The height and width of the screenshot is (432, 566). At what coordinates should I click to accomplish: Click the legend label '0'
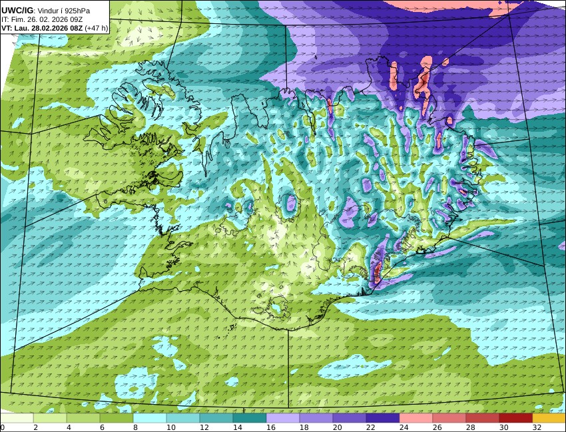pyautogui.click(x=2, y=427)
